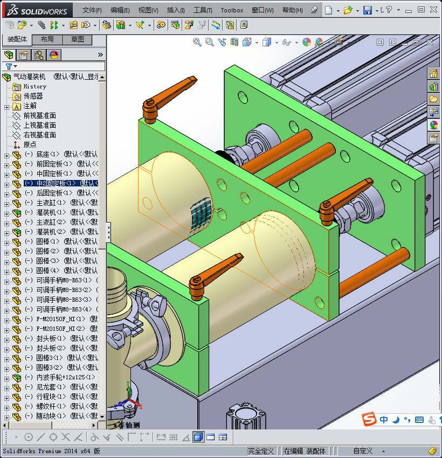Expand the 前固定板<1> component node
This screenshot has width=442, height=458.
click(6, 165)
